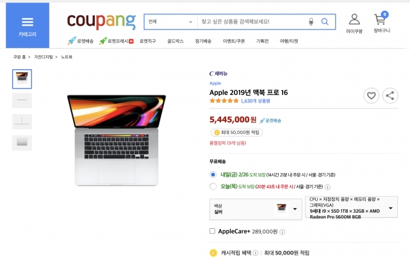
Task: Click the share icon button
Action: 390,95
